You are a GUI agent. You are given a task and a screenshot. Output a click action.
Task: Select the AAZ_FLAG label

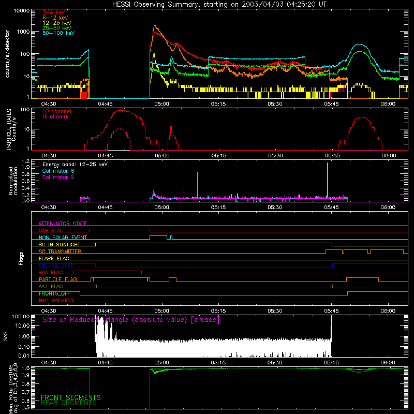point(51,287)
